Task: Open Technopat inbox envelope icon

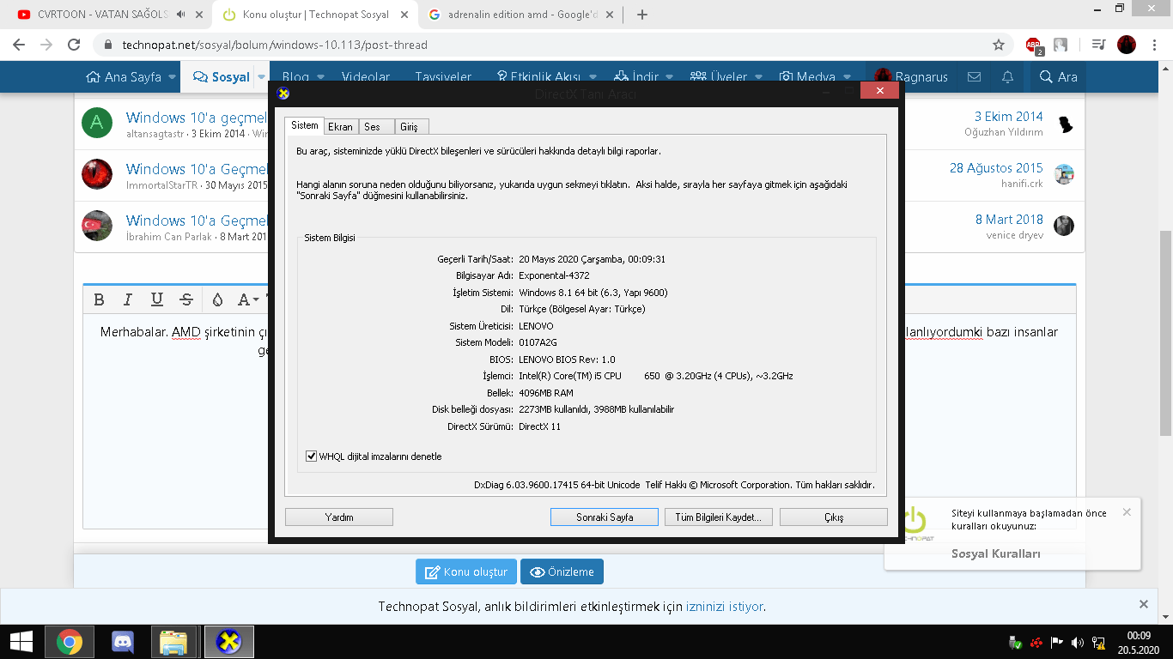Action: coord(974,76)
